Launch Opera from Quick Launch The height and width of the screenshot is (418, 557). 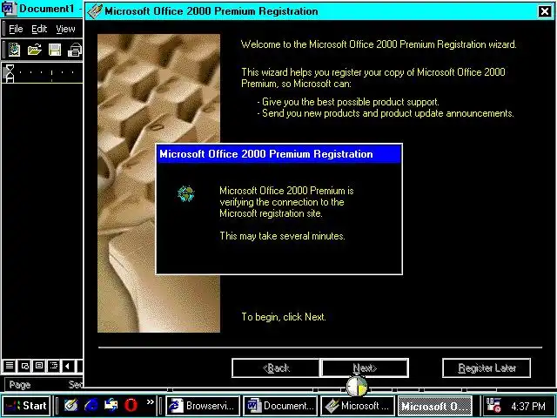pos(131,405)
